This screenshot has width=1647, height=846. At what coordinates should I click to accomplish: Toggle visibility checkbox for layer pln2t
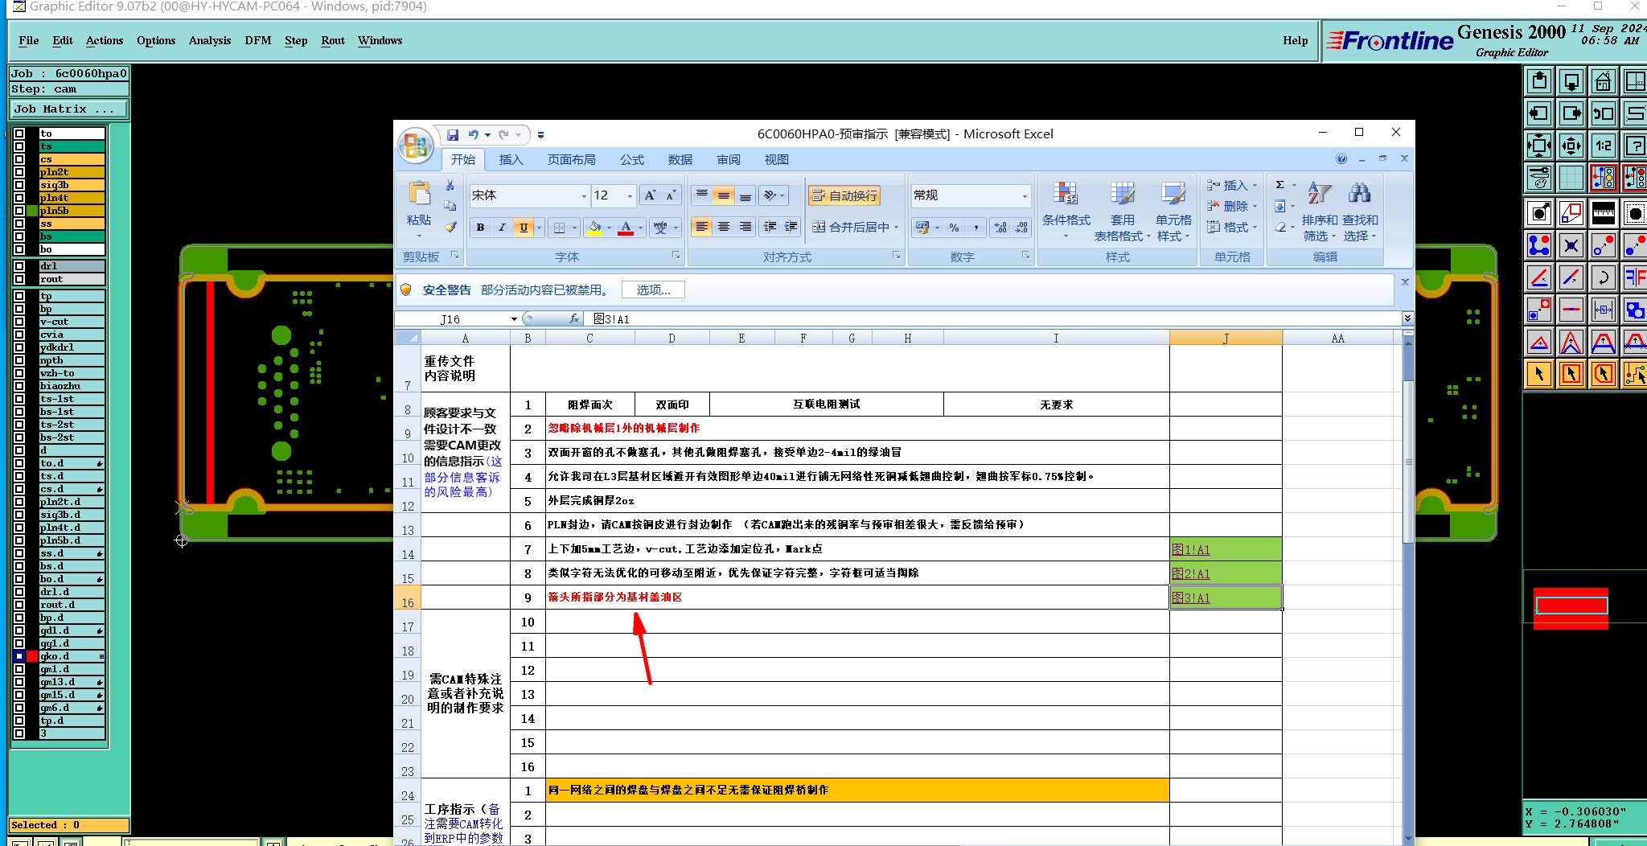click(19, 172)
